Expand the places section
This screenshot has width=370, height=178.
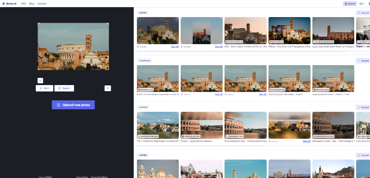[363, 13]
